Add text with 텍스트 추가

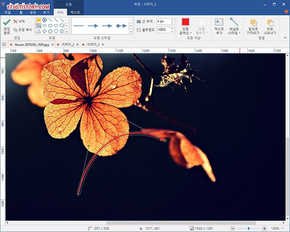219,27
